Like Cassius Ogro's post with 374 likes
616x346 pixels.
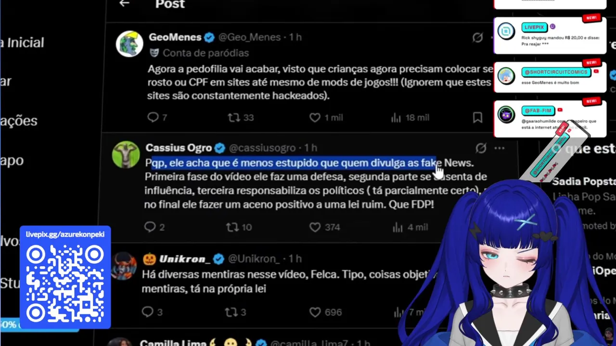[324, 227]
